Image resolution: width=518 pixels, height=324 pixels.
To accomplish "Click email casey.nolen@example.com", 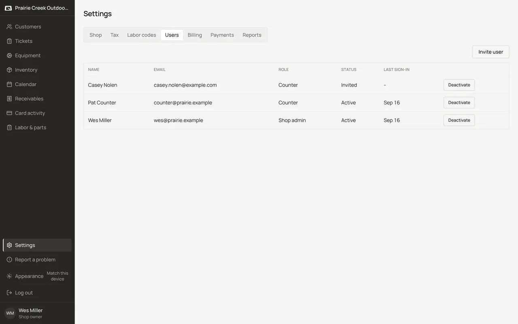I will click(x=185, y=85).
